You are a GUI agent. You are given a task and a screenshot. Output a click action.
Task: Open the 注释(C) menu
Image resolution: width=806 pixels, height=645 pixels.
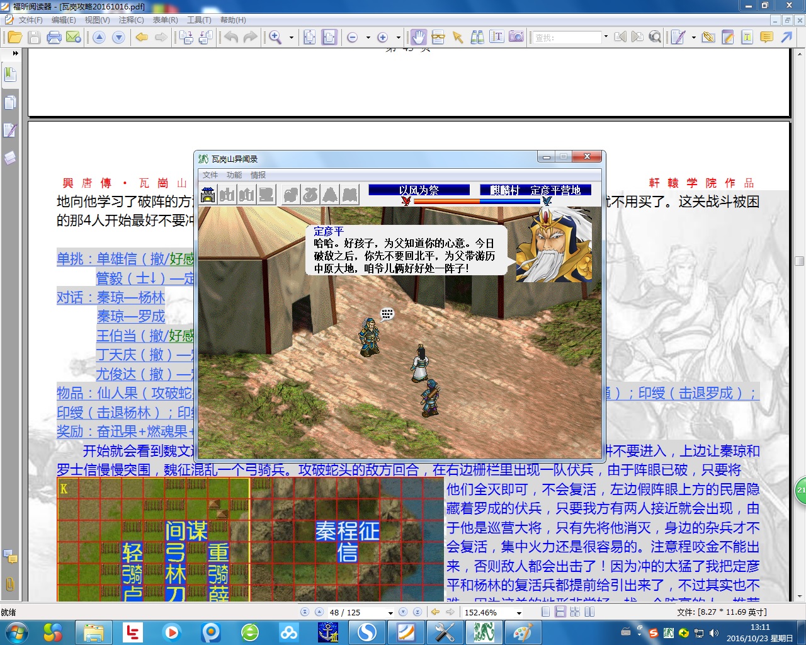(131, 20)
